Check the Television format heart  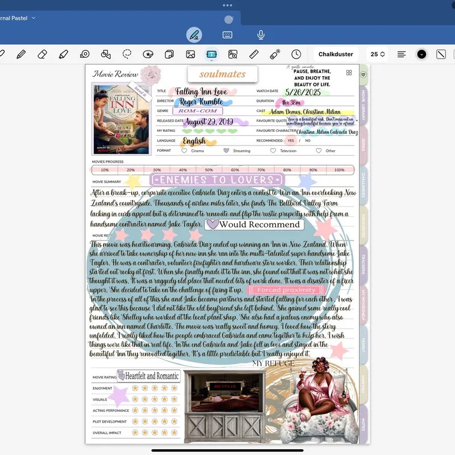pyautogui.click(x=273, y=151)
